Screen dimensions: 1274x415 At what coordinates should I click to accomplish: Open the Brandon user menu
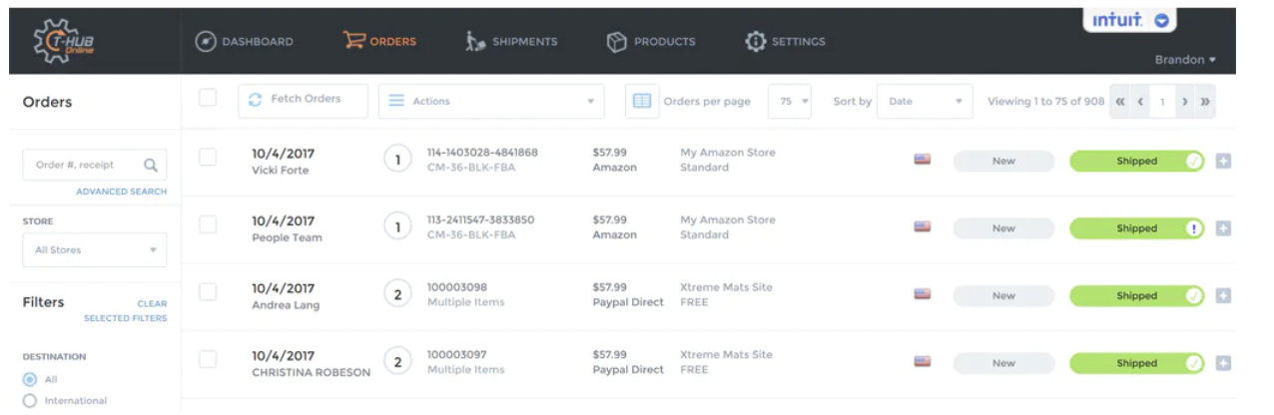(1185, 60)
